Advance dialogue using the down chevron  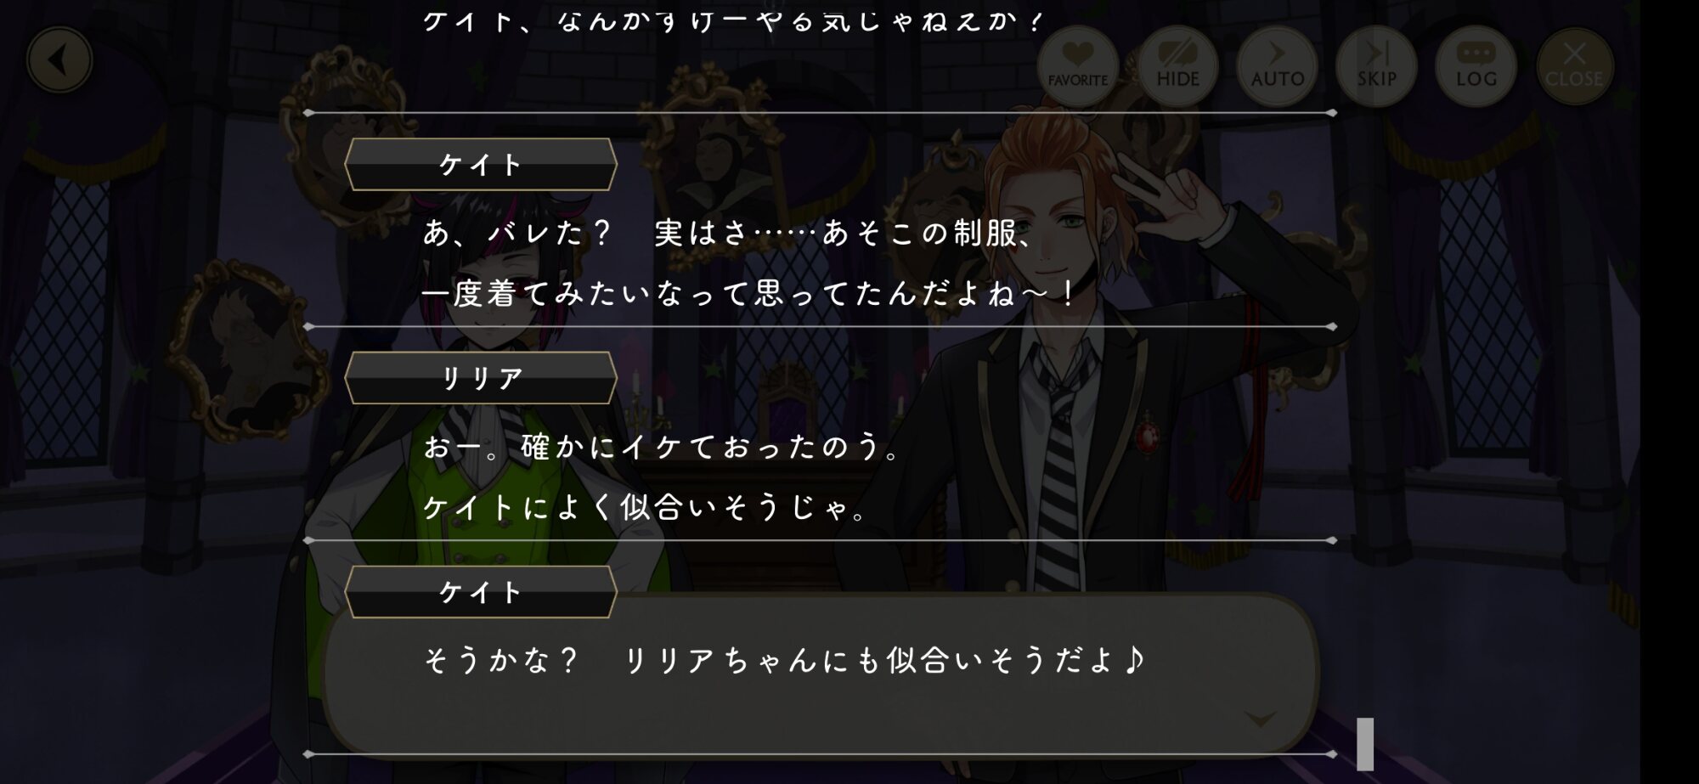pos(1260,719)
